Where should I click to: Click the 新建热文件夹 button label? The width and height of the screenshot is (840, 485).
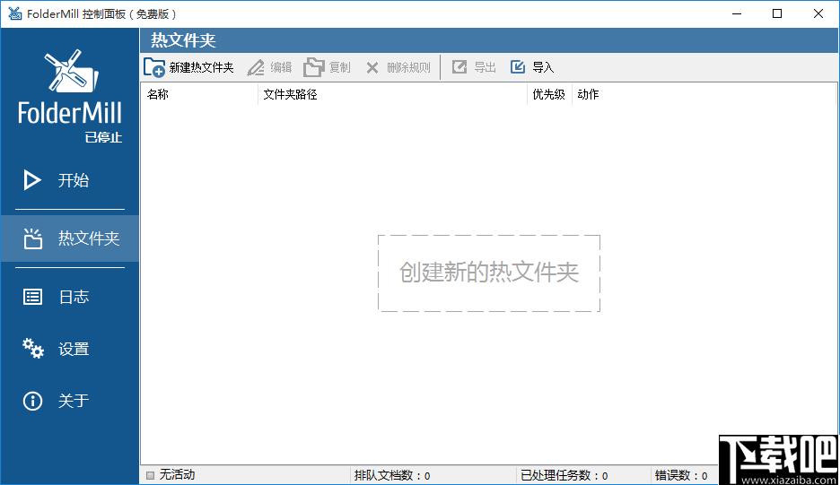(201, 67)
